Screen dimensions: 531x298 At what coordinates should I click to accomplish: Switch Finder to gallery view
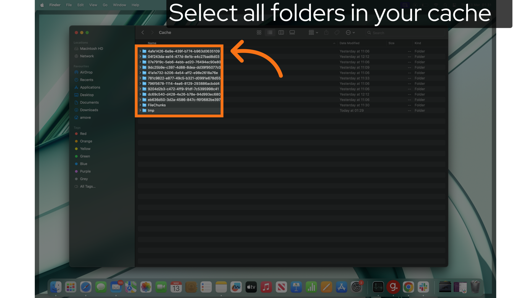pos(292,33)
